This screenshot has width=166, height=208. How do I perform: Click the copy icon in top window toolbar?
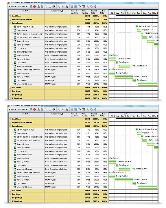59,6
